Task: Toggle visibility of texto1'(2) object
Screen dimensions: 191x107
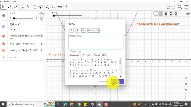Action: 4,44
